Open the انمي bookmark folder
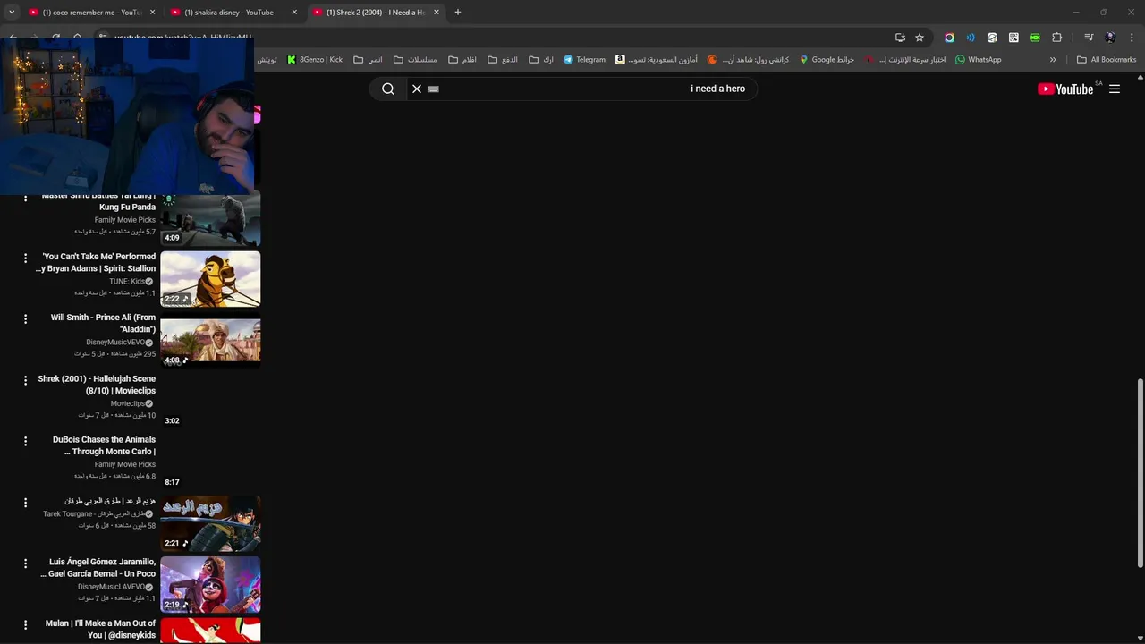Image resolution: width=1145 pixels, height=644 pixels. click(368, 60)
